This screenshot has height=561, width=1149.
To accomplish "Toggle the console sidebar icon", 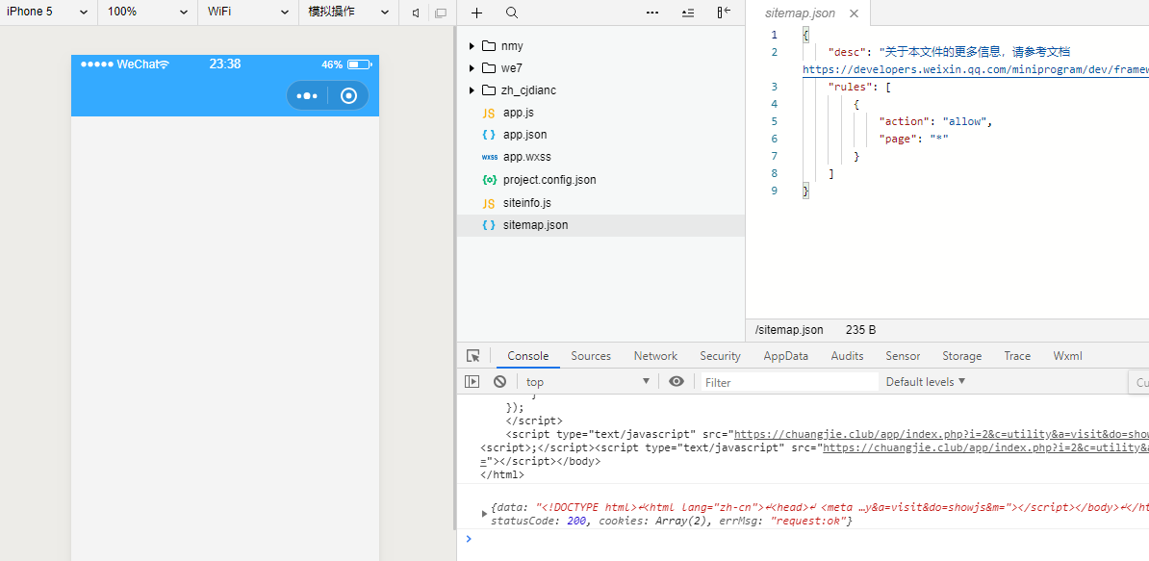I will [472, 382].
